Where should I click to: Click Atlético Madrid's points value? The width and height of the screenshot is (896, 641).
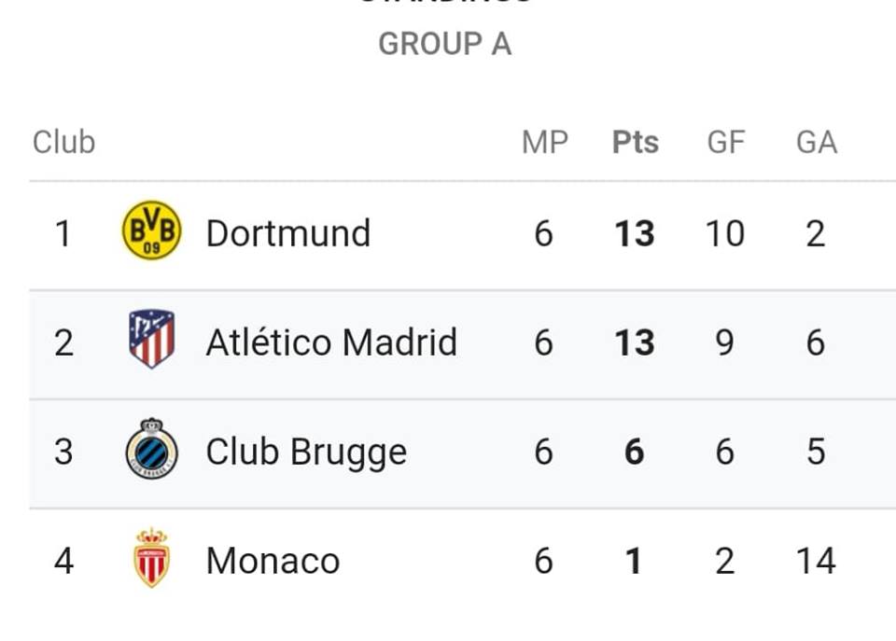[635, 342]
